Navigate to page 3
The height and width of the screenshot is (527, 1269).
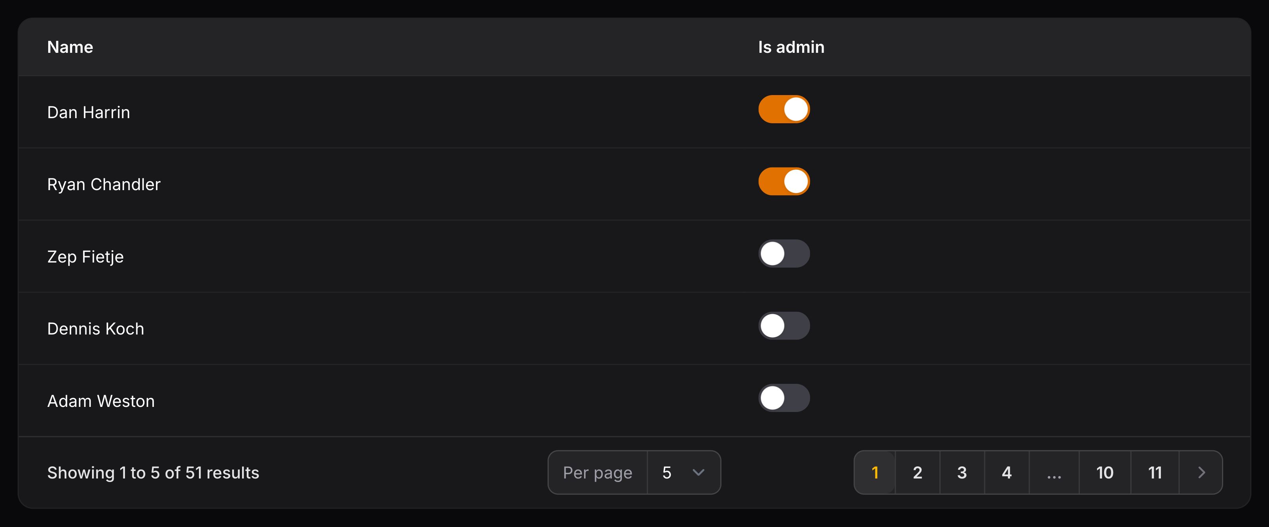962,472
